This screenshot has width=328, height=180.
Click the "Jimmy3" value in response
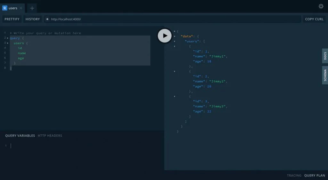point(217,106)
